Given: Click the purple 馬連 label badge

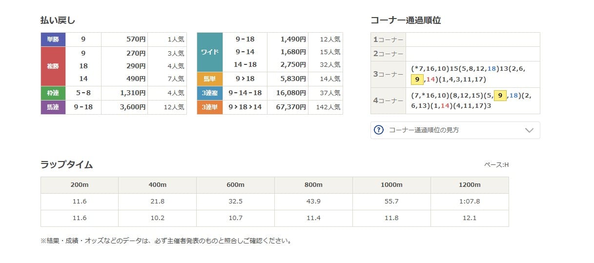Looking at the screenshot, I should click(53, 107).
